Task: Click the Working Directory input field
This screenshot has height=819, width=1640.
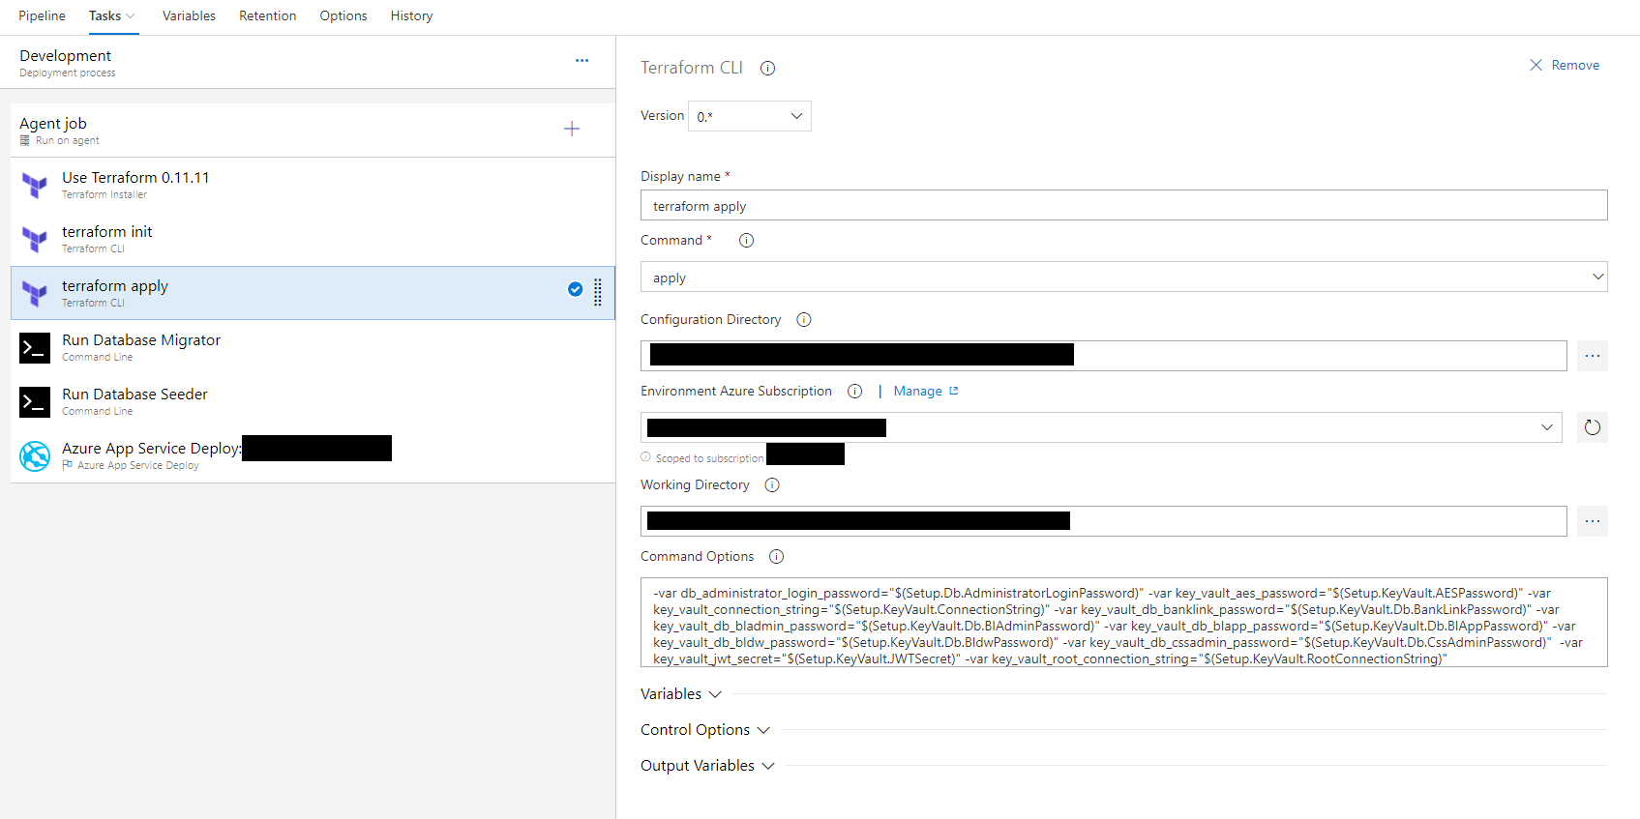Action: click(x=1103, y=521)
